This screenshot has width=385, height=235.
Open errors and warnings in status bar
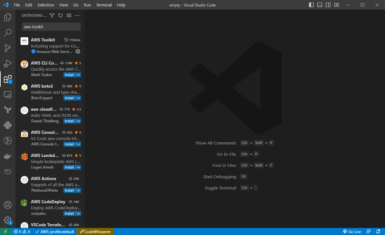tap(22, 231)
